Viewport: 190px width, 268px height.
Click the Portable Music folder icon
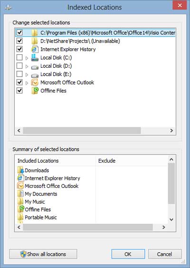coord(20,217)
